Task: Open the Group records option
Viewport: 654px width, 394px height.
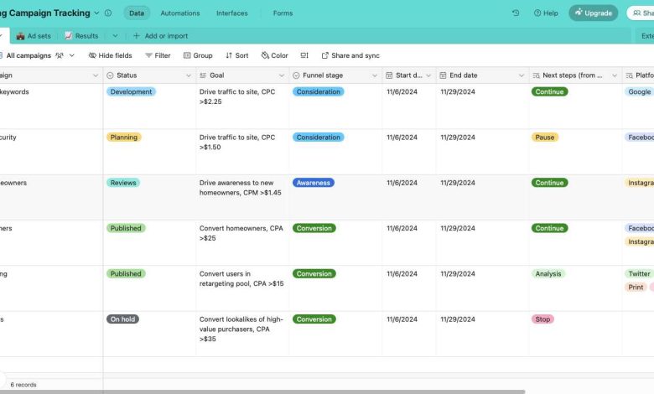Action: [x=197, y=55]
